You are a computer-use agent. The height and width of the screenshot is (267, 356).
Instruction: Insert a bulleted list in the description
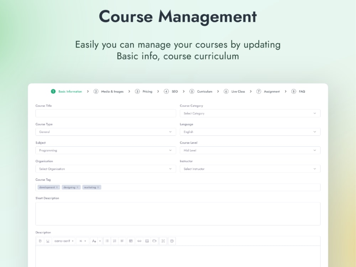pyautogui.click(x=107, y=241)
